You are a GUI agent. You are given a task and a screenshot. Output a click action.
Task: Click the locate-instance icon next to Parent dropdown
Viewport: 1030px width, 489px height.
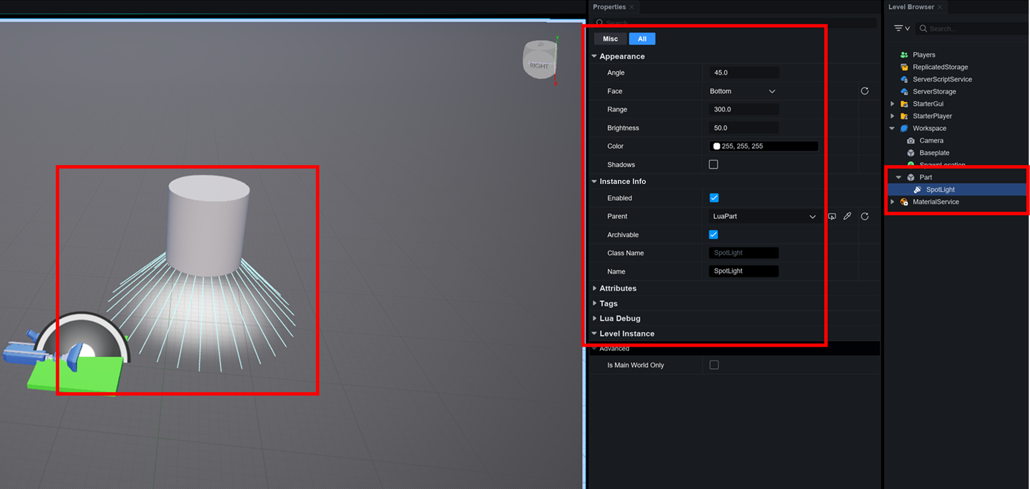(x=832, y=216)
